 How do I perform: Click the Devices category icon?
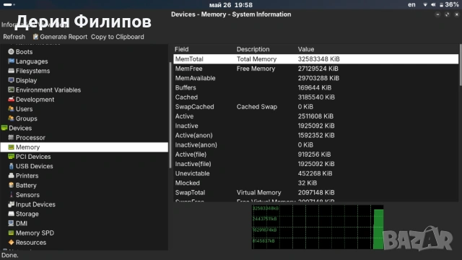click(4, 128)
